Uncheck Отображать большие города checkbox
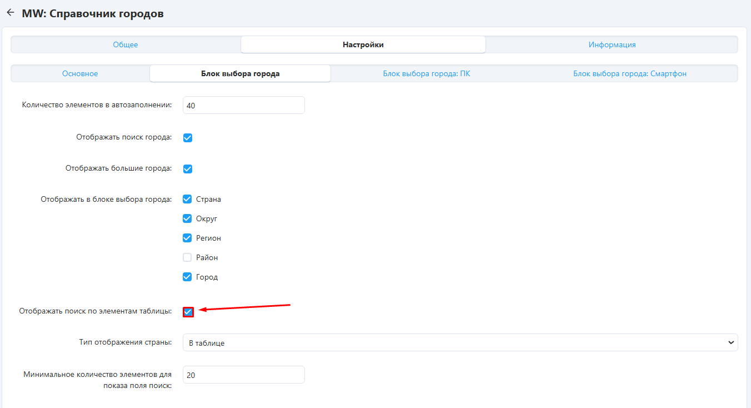The image size is (751, 408). coord(188,168)
